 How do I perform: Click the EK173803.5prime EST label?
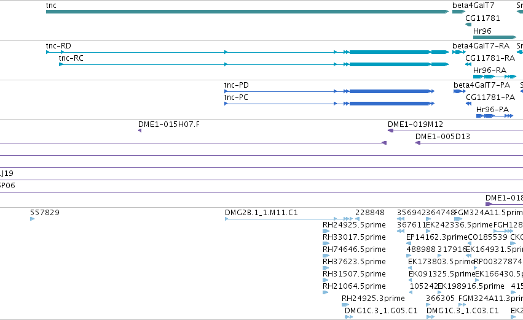point(441,261)
